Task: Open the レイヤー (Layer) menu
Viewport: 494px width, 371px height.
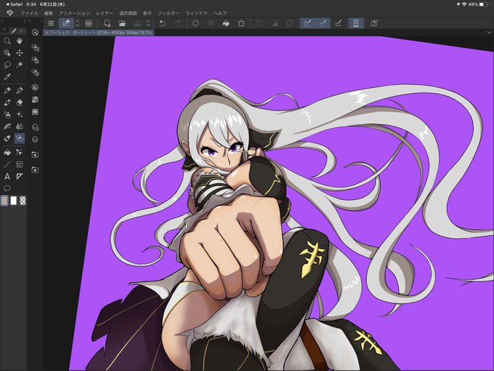Action: 105,13
